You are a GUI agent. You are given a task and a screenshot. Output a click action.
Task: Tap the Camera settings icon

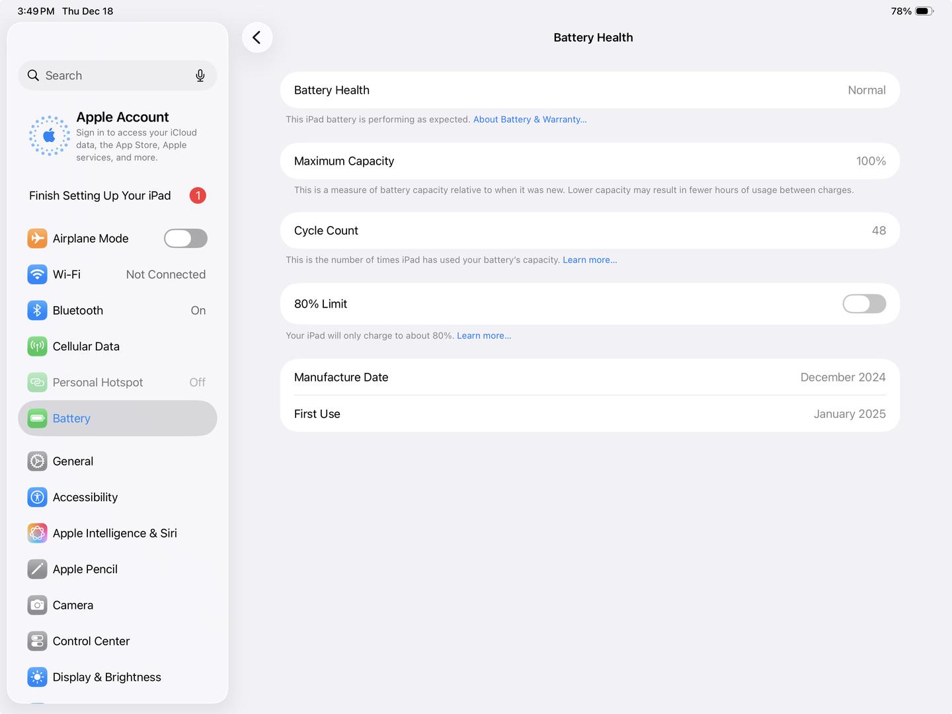click(x=37, y=605)
